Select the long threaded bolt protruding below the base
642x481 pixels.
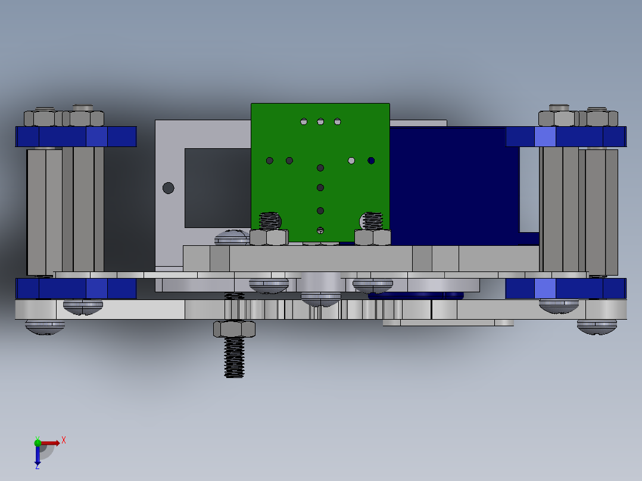[234, 357]
